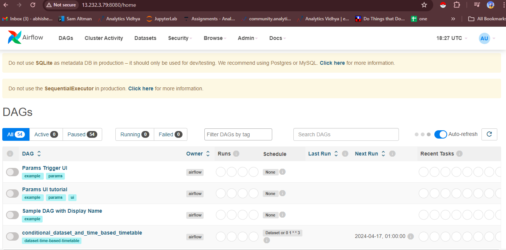The height and width of the screenshot is (250, 506).
Task: Click the info icon next to Recent Tasks
Action: point(459,154)
